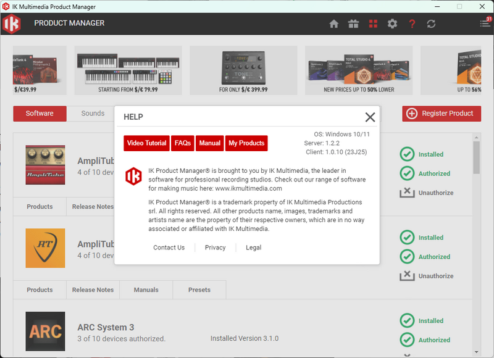Image resolution: width=494 pixels, height=358 pixels.
Task: Click the 'OS: Windows 10/11' text
Action: 342,135
